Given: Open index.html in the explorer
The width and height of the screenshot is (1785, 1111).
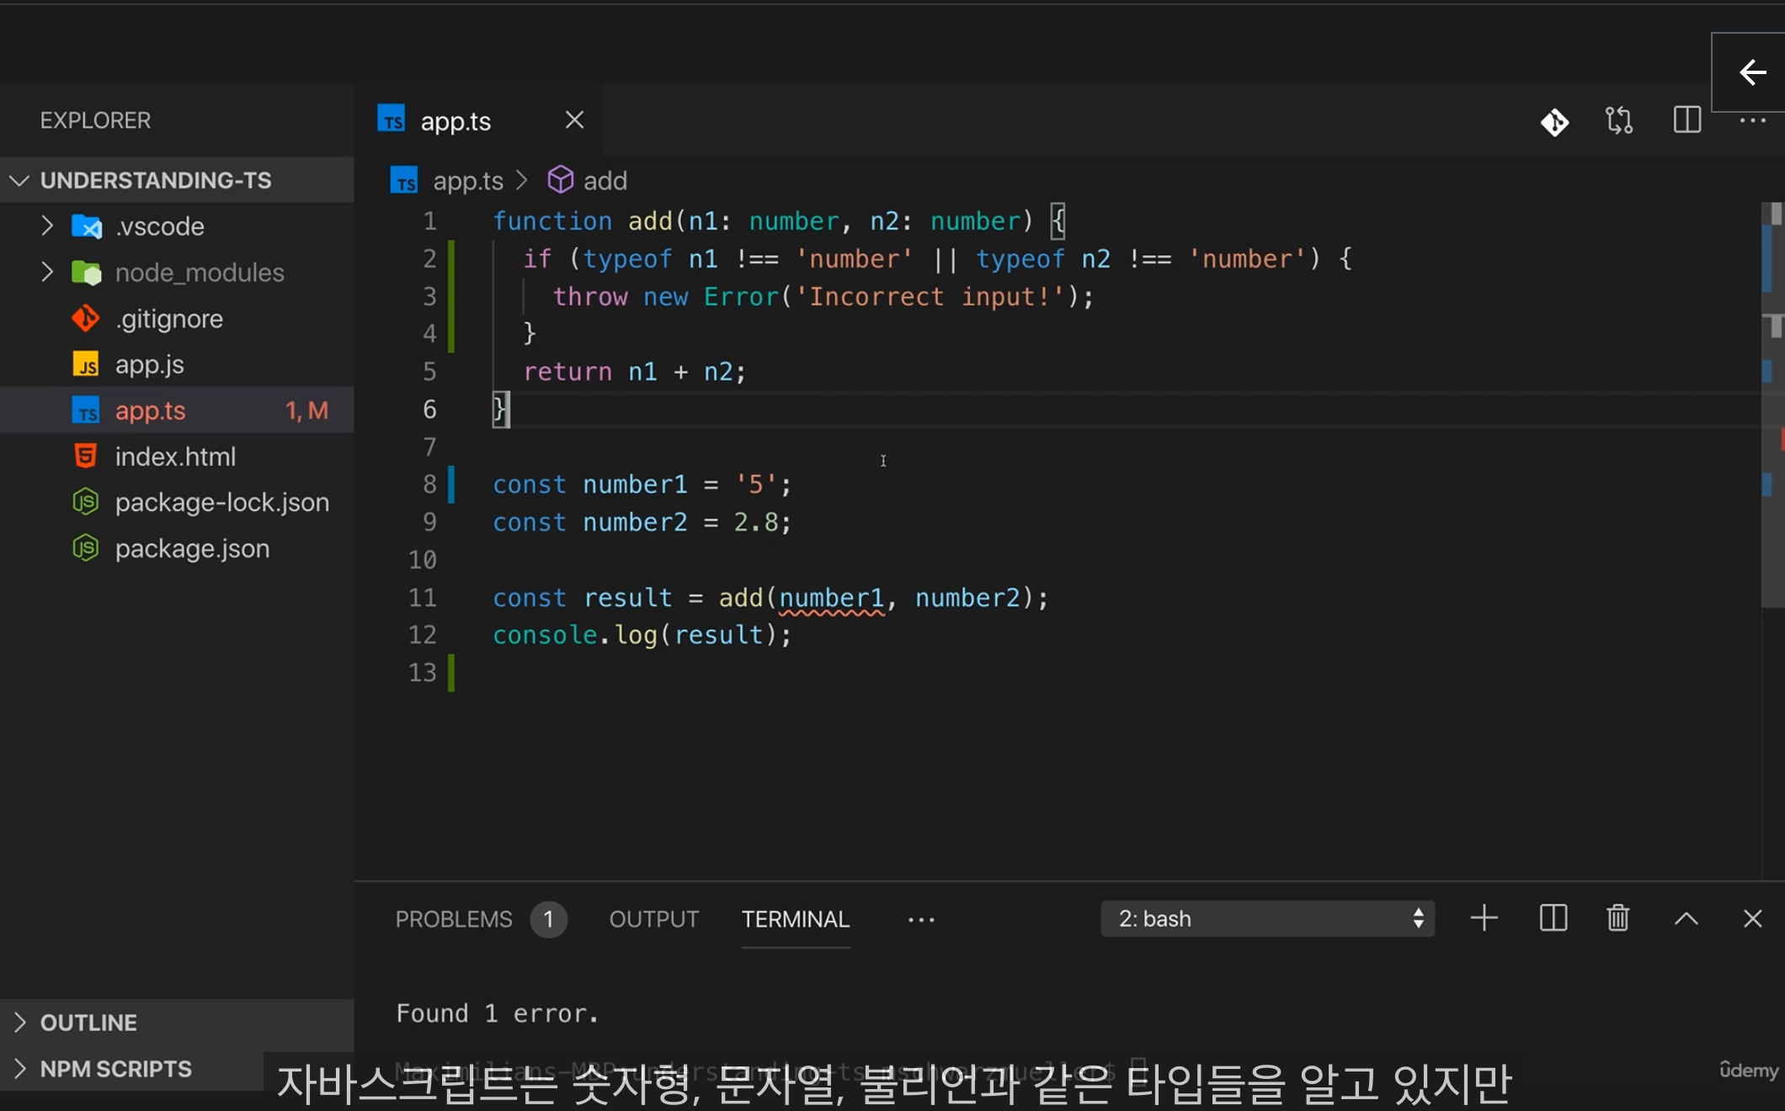Looking at the screenshot, I should click(175, 457).
